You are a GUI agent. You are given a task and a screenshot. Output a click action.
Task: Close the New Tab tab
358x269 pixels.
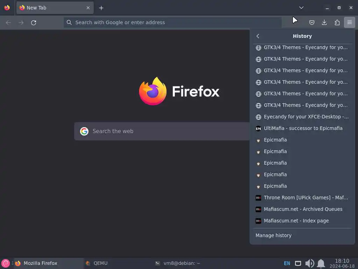[x=88, y=8]
